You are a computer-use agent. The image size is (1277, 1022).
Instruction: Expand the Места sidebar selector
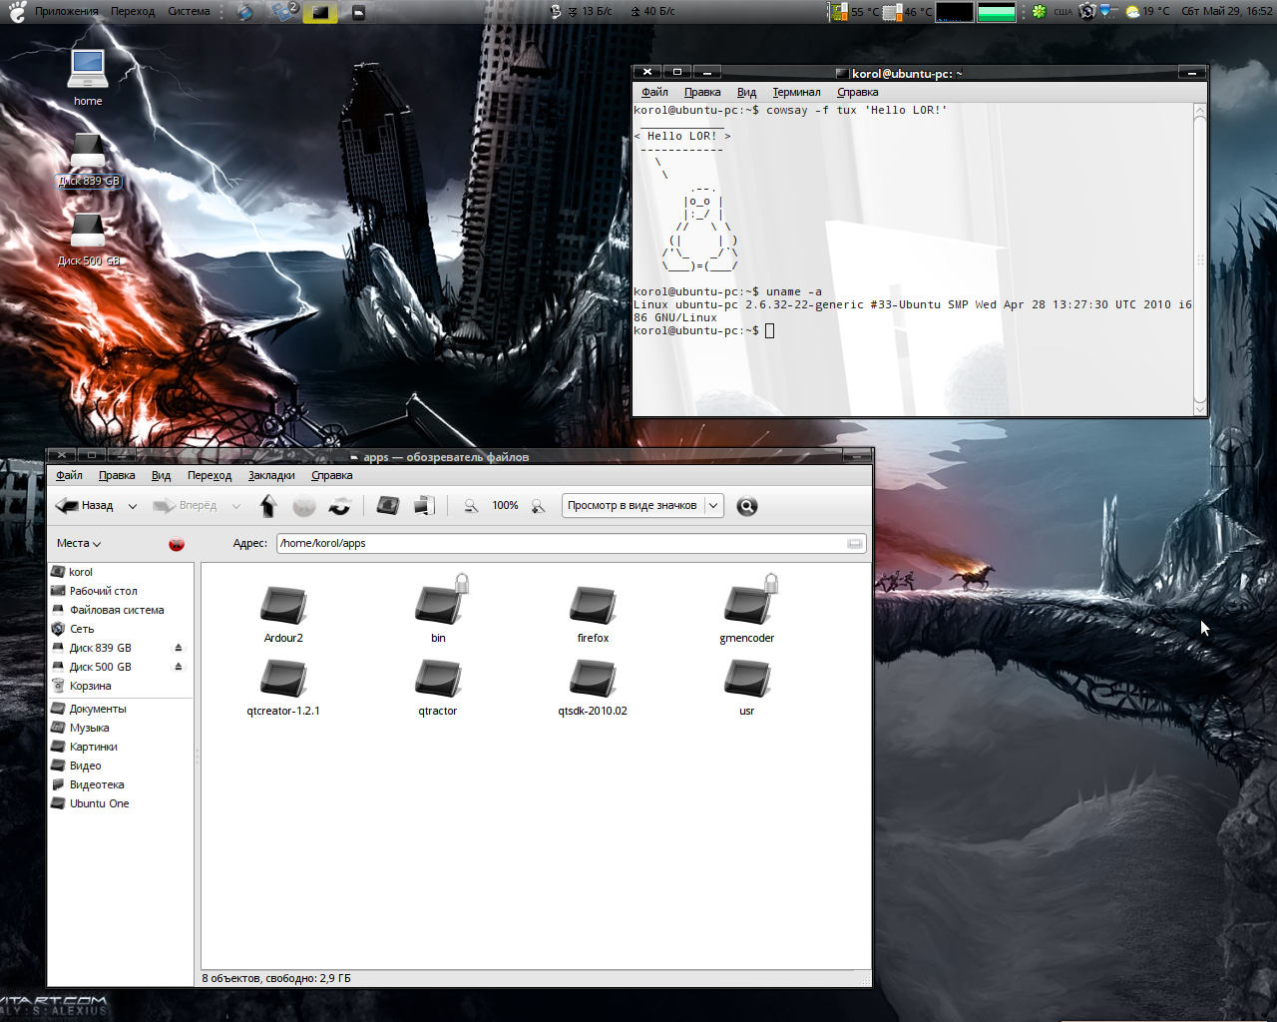(79, 544)
